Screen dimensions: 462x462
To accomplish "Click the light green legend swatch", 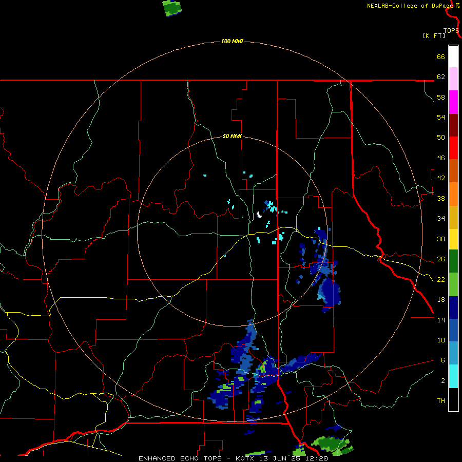I will pyautogui.click(x=453, y=284).
